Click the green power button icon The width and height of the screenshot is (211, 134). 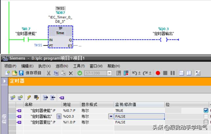point(80,73)
